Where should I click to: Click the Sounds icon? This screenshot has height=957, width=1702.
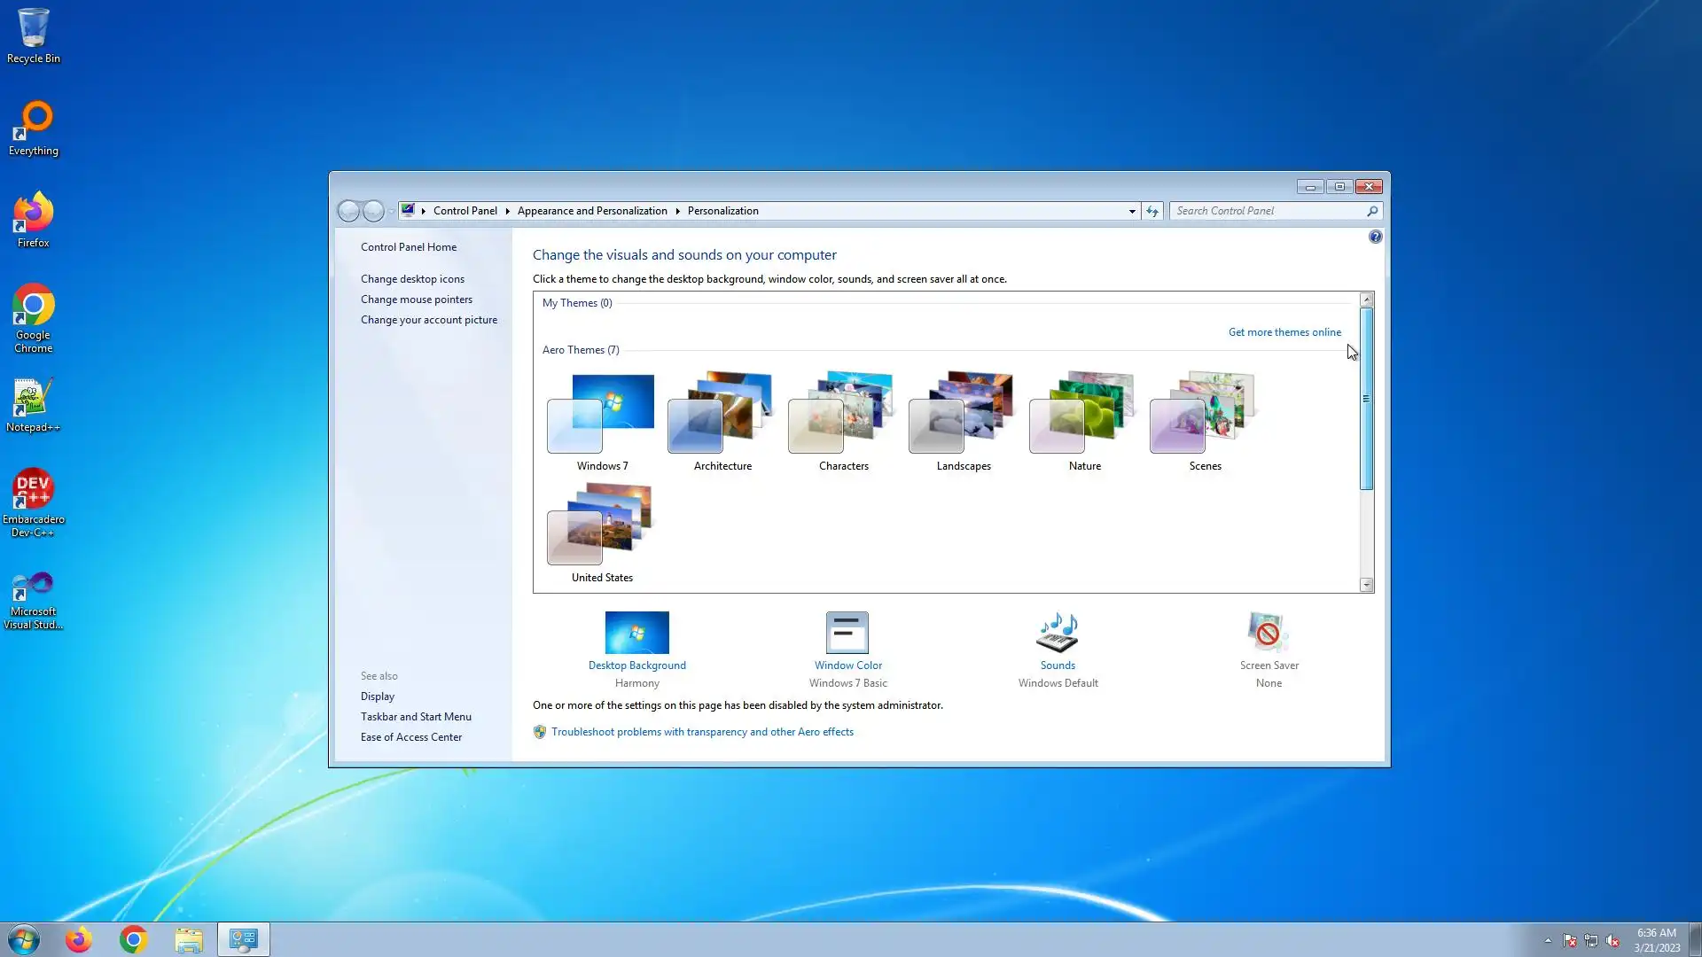1058,633
